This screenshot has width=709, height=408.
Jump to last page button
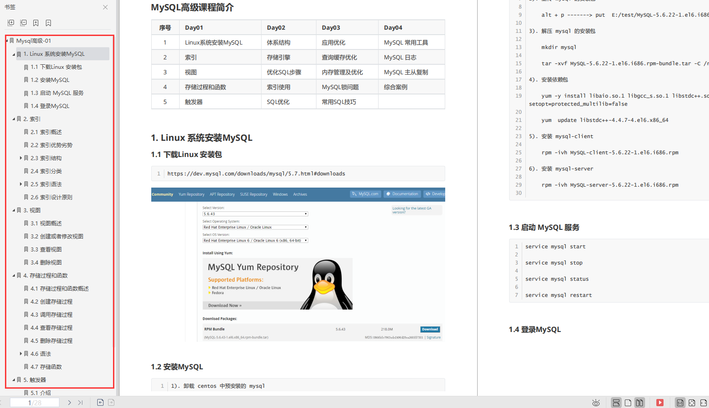(x=80, y=403)
